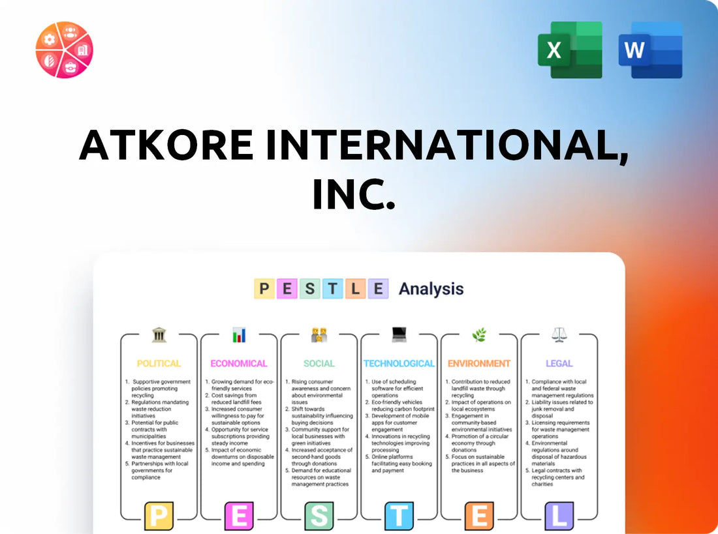Click "Shift towards sustainability influencing buying decisions"

coord(319,416)
